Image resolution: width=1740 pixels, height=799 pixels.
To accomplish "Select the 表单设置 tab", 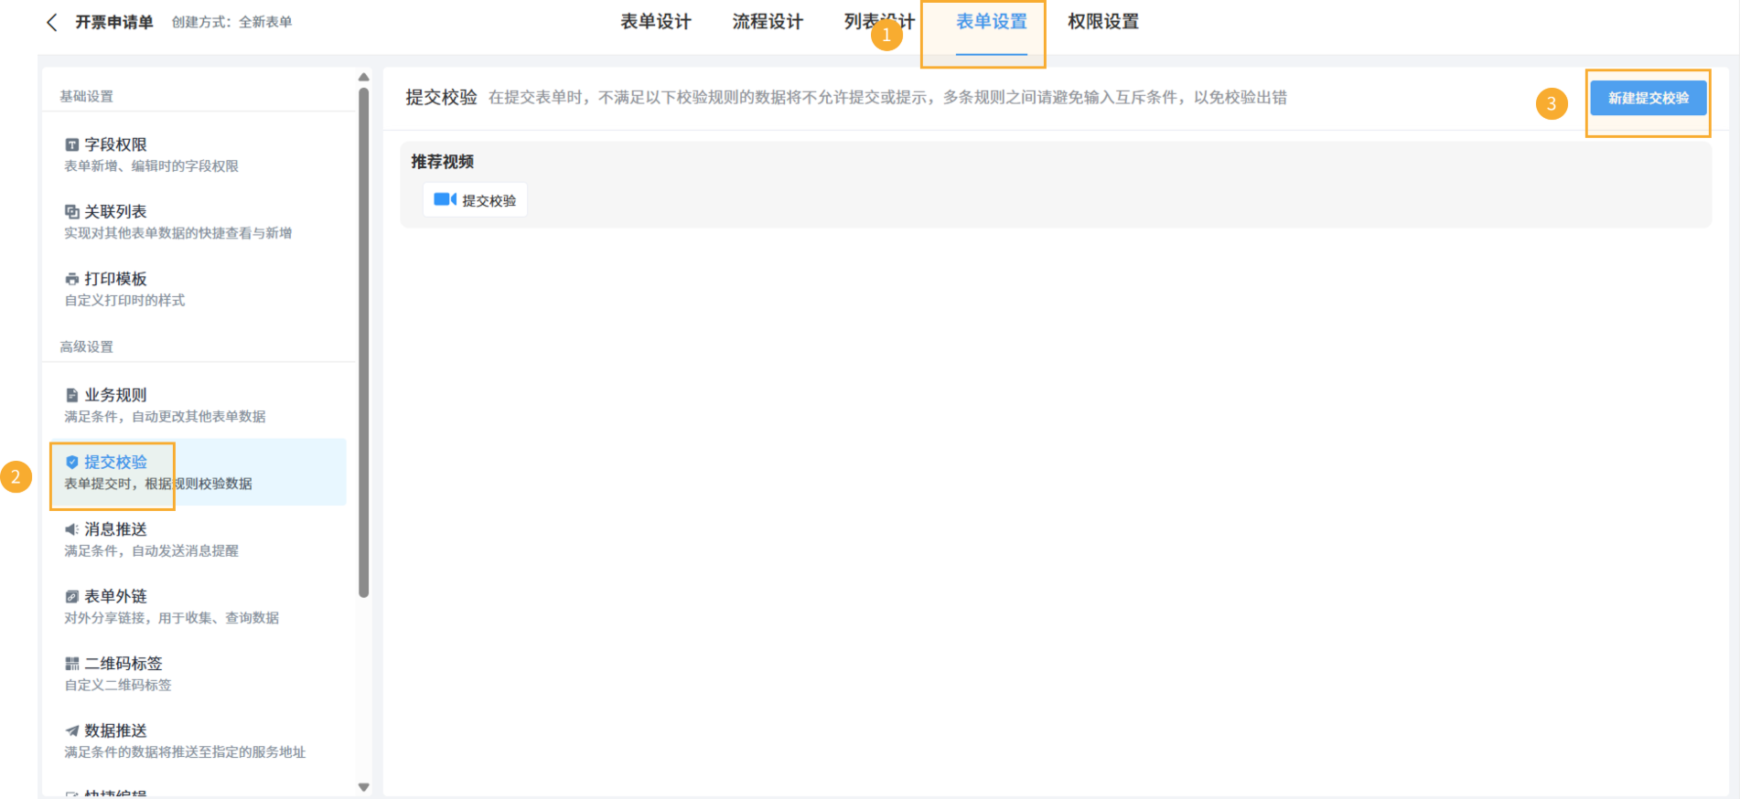I will click(x=992, y=21).
